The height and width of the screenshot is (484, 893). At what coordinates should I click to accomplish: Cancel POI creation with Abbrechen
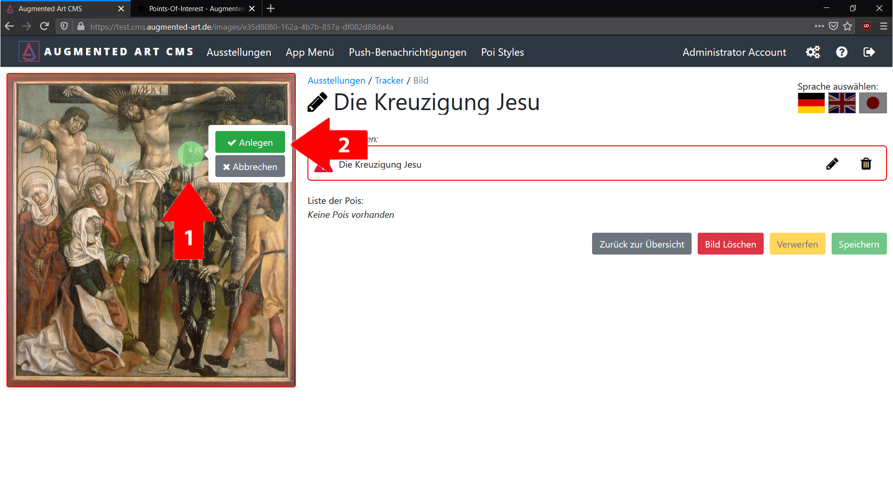point(250,166)
